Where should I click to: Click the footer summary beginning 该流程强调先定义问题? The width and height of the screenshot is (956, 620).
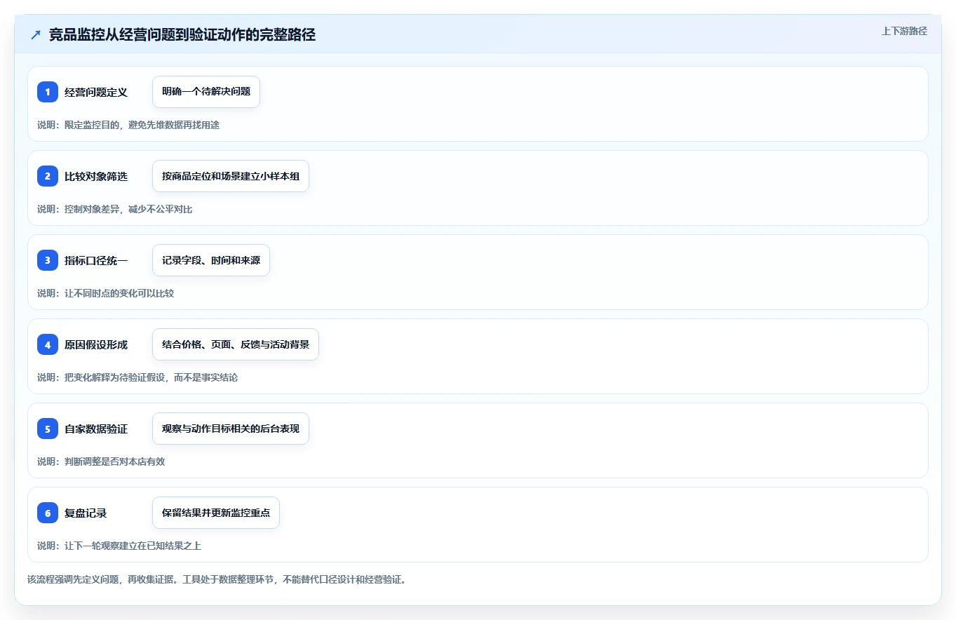217,580
